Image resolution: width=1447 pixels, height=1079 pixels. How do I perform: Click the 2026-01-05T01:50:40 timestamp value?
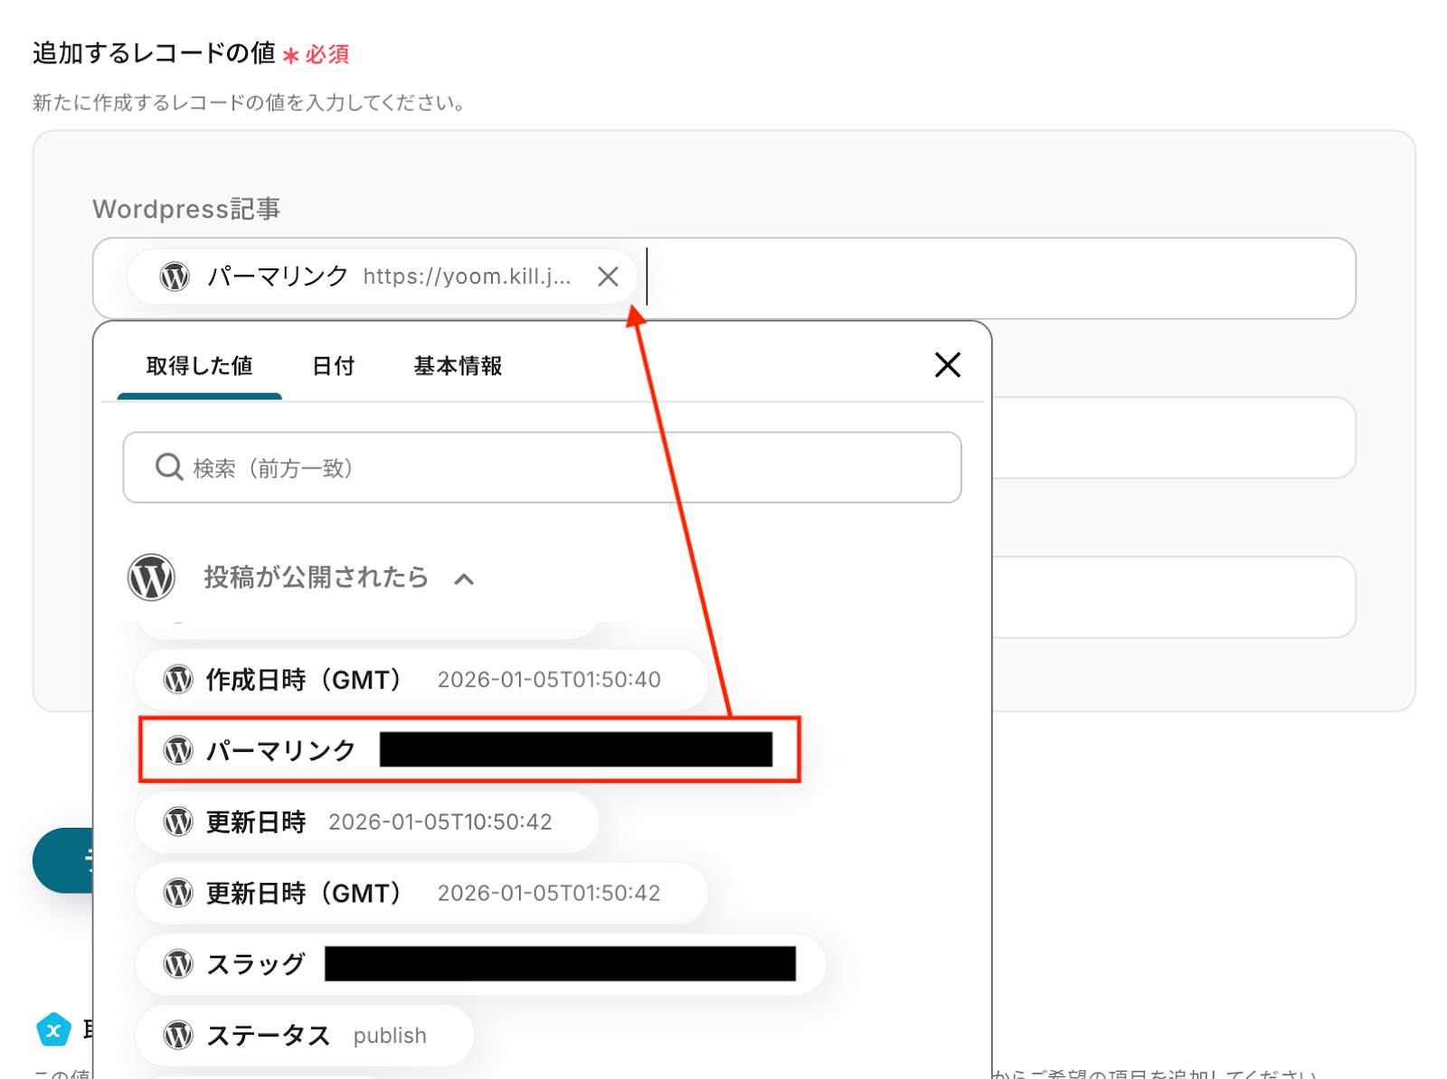[x=549, y=680]
